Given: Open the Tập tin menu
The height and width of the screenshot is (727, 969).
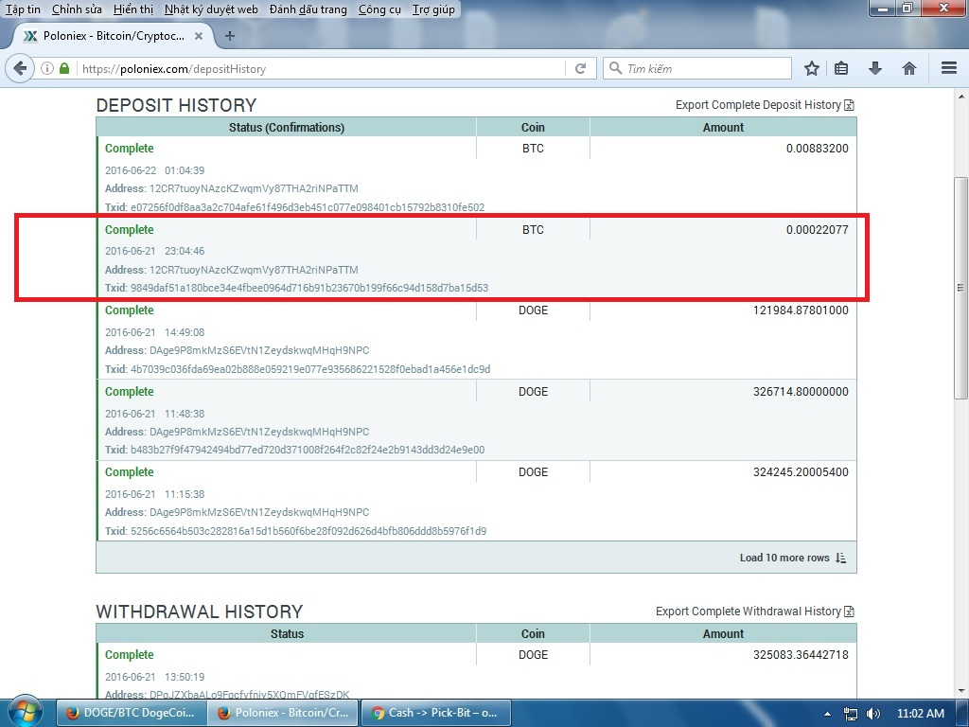Looking at the screenshot, I should pyautogui.click(x=23, y=9).
